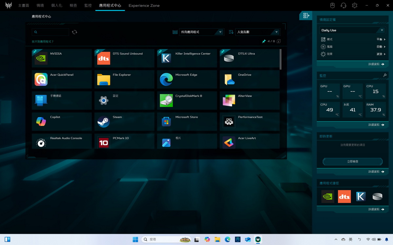The width and height of the screenshot is (393, 245).
Task: Click the app list vertical scrollbar
Action: coord(281,59)
